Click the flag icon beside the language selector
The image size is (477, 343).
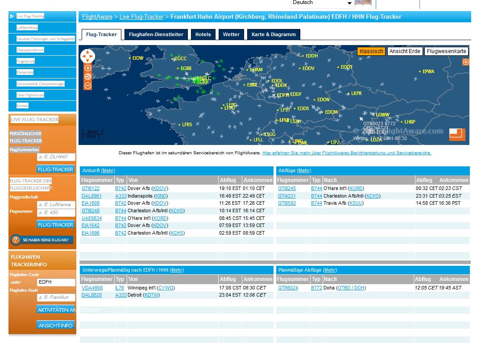tap(364, 3)
